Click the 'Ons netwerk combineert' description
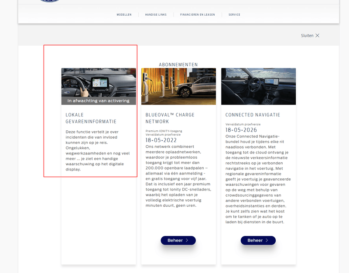Screen dimensions: 349x273 tap(178, 176)
